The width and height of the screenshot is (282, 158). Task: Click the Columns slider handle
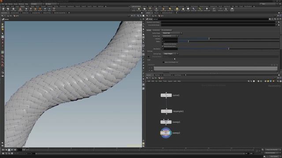(209, 39)
